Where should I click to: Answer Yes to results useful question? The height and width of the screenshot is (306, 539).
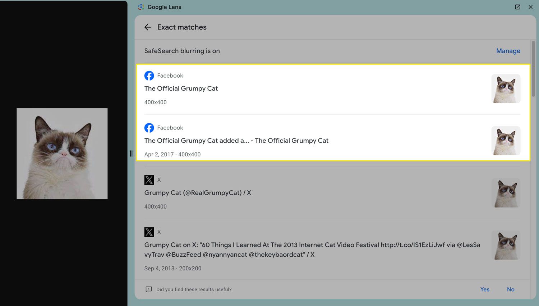pyautogui.click(x=485, y=289)
